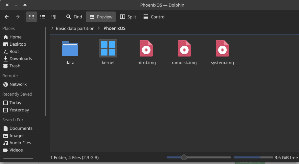
Task: Open the Control menu
Action: [x=154, y=17]
